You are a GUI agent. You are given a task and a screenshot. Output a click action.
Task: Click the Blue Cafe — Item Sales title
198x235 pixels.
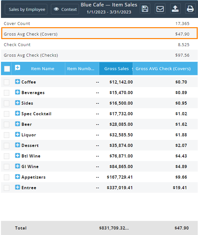(x=109, y=5)
